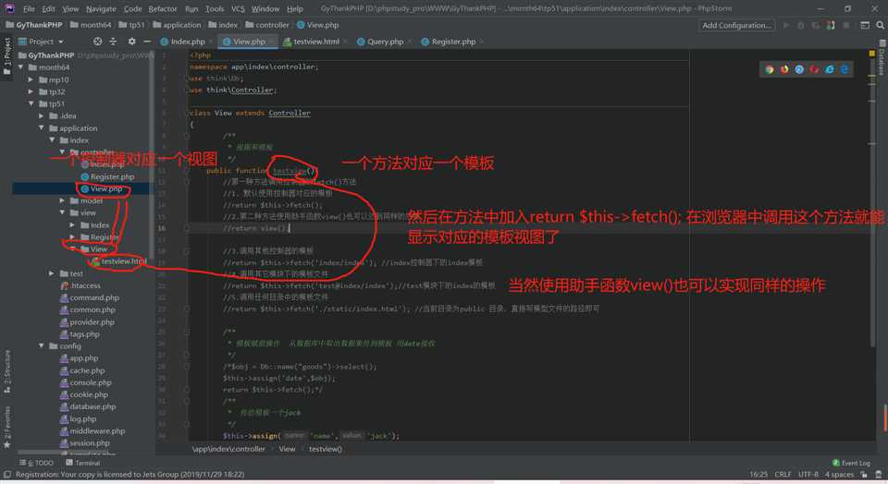
Task: Open in Chrome browser icon
Action: 769,69
